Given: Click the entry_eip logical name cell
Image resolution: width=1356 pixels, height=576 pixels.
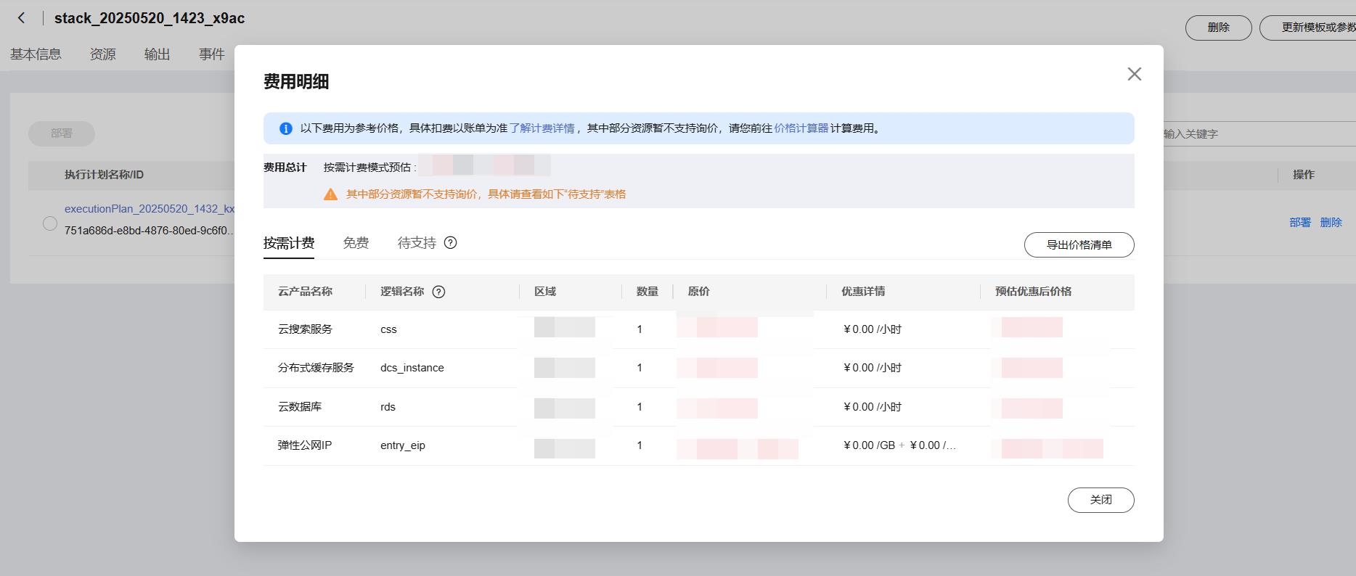Looking at the screenshot, I should 403,445.
